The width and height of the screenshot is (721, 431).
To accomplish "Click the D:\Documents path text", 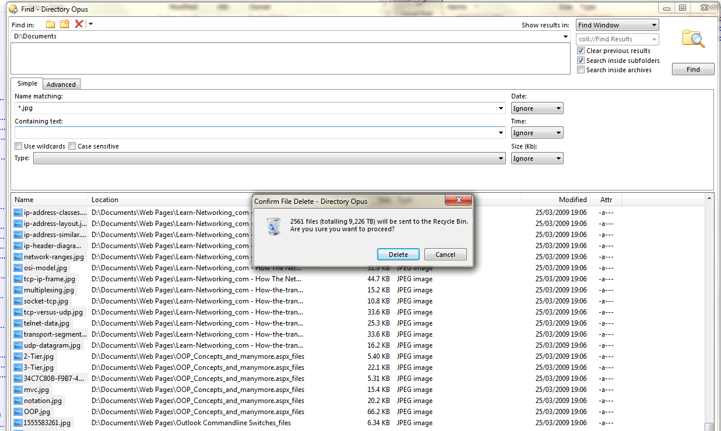I will 35,37.
